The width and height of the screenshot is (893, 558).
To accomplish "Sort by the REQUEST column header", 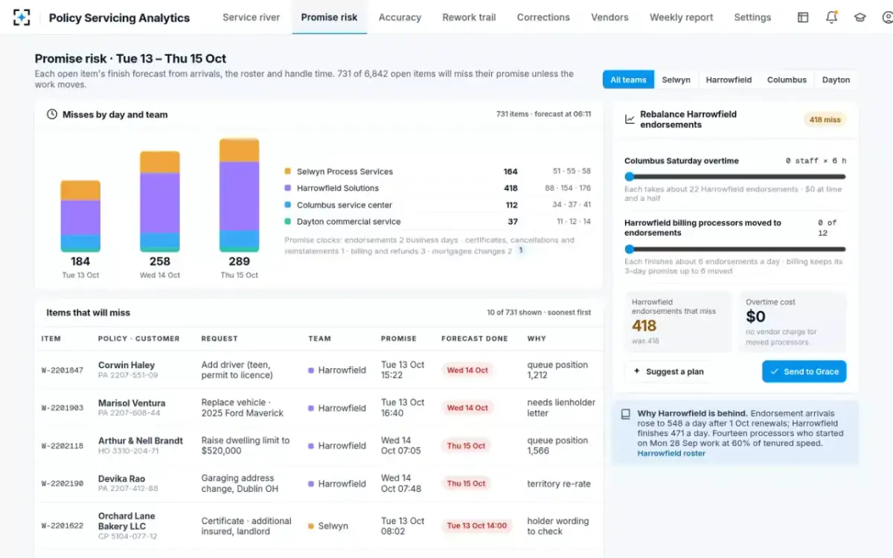I will pos(220,339).
